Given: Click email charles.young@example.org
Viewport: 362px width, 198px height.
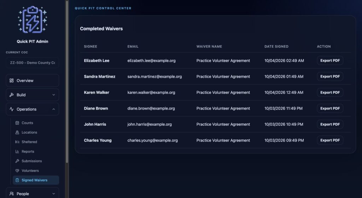Looking at the screenshot, I should [x=153, y=140].
